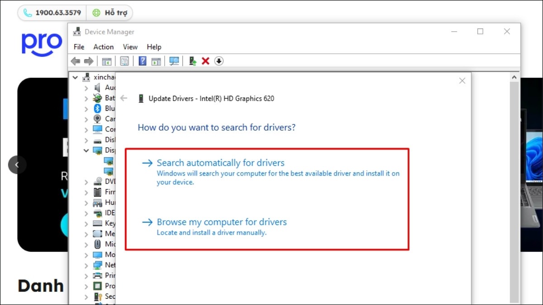This screenshot has width=543, height=305.
Task: Select the root computer node icon xincha
Action: 86,77
